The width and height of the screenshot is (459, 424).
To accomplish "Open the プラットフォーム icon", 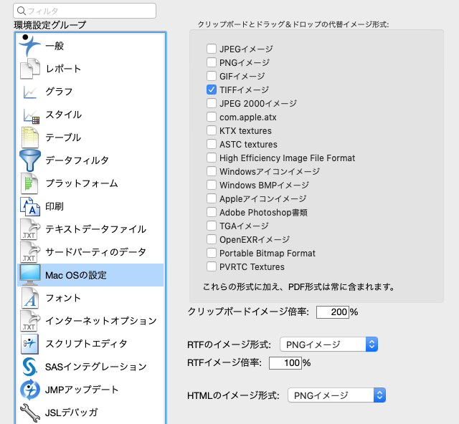I will point(29,183).
